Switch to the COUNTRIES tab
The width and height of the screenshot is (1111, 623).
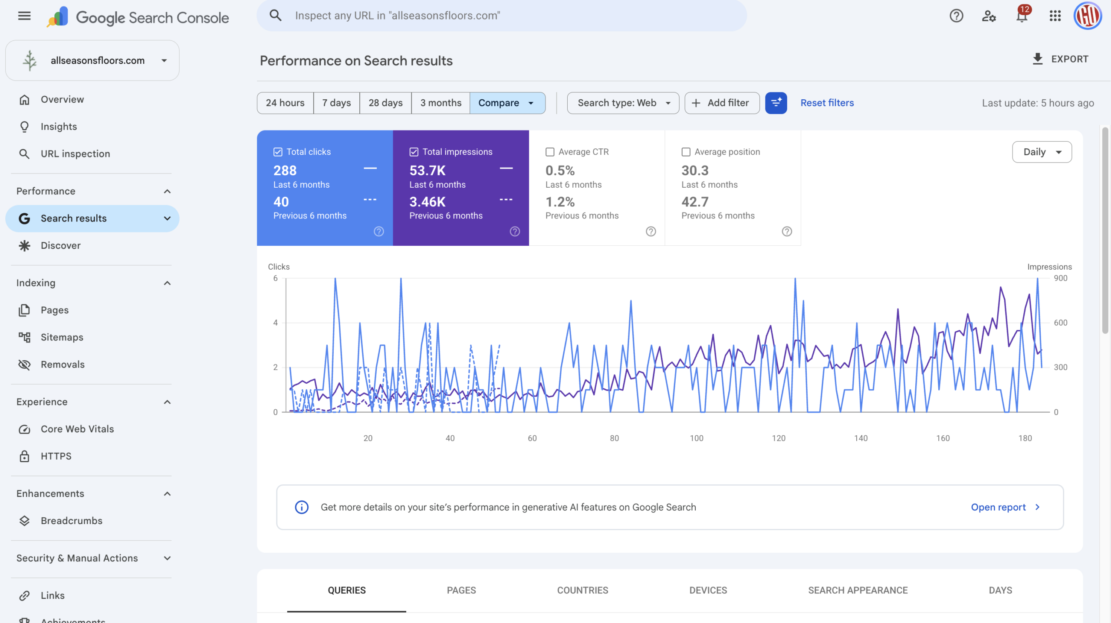[582, 590]
